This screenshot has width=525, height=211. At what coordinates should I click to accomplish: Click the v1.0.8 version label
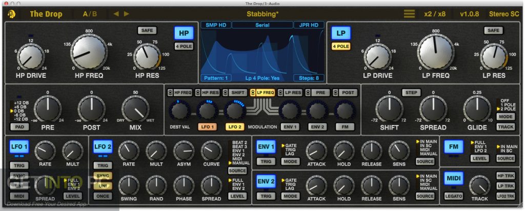[x=470, y=14]
